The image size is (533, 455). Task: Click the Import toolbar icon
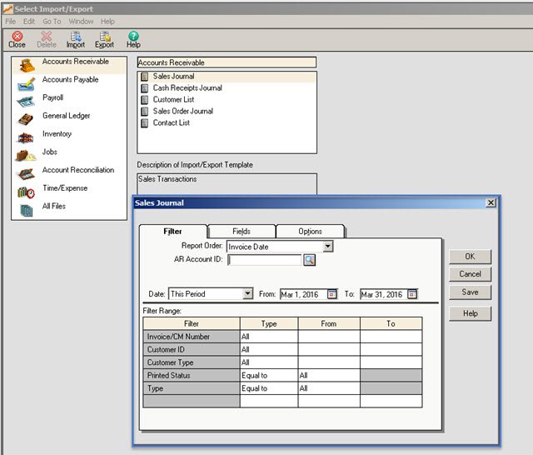coord(76,39)
